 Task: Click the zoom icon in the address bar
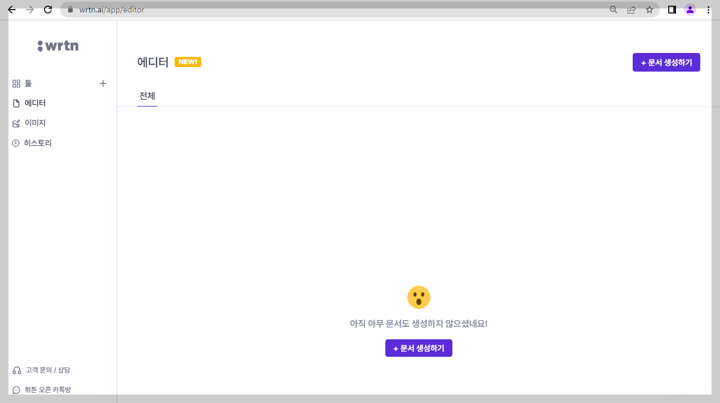coord(613,10)
